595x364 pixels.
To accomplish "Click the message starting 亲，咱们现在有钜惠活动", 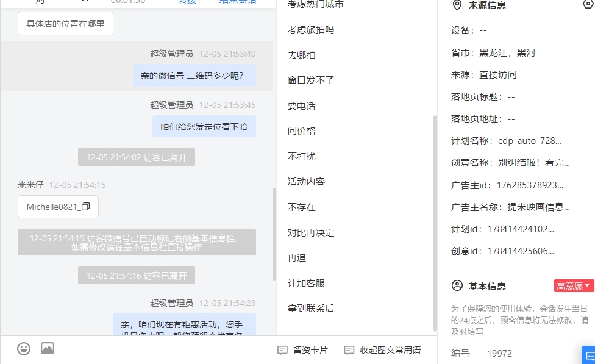I will tap(185, 324).
